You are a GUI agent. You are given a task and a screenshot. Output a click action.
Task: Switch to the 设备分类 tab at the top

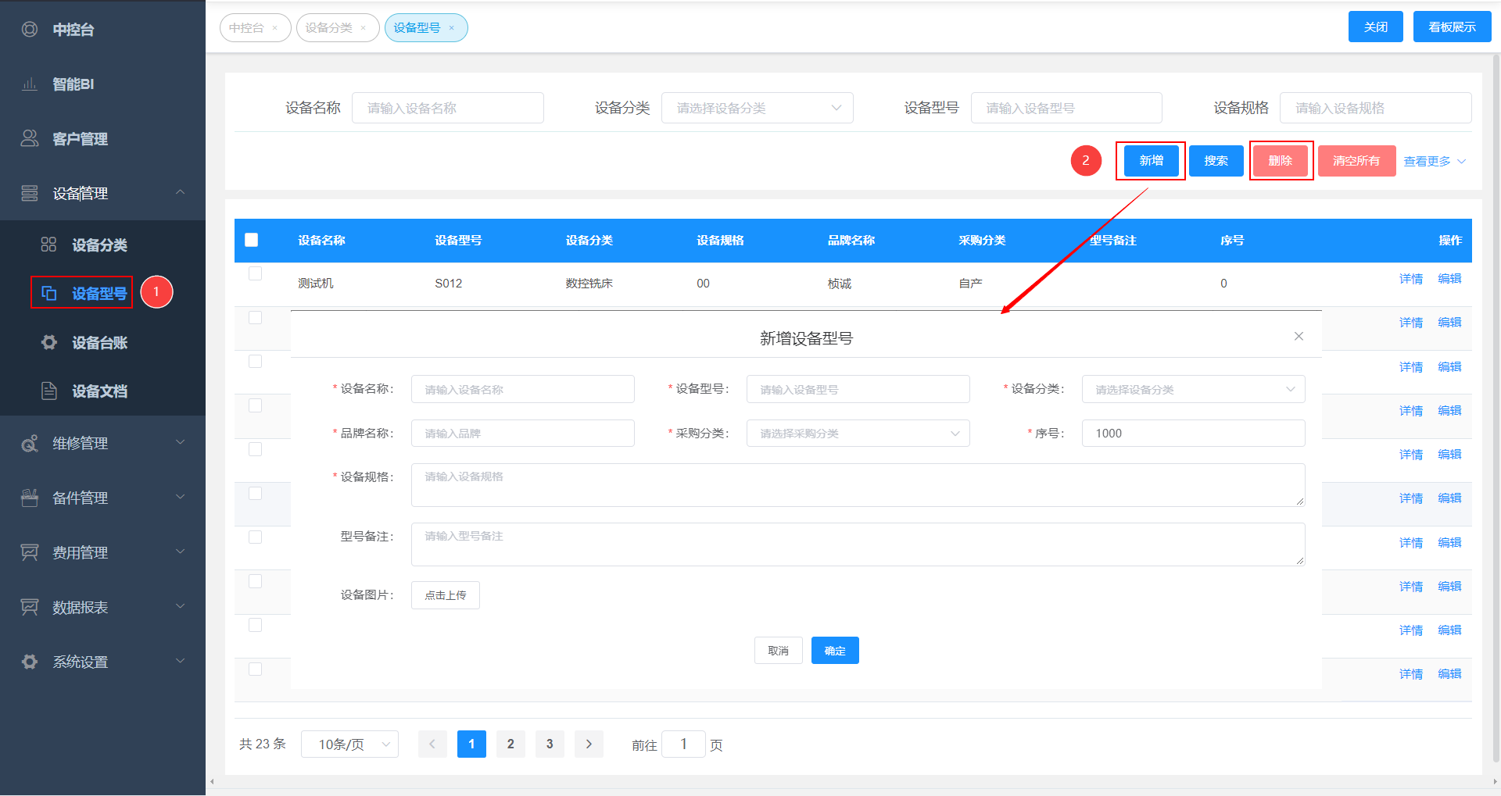[329, 28]
